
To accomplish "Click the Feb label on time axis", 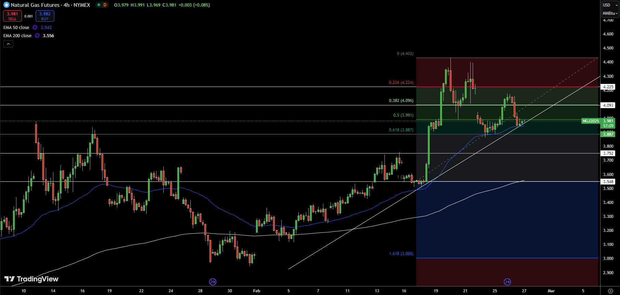I will (257, 291).
